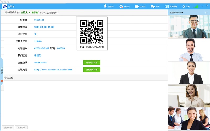Select video of woman in black suit
The image size is (210, 131).
click(189, 73)
